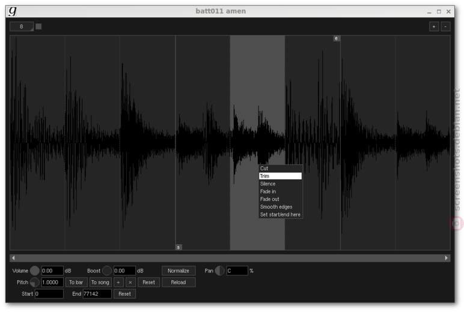Focus the Volume dB input field
The height and width of the screenshot is (312, 464).
(x=52, y=271)
